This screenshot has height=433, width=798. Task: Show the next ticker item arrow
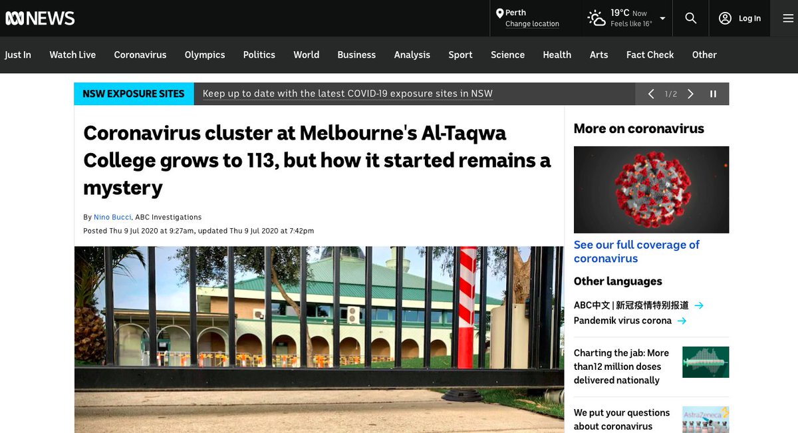(691, 94)
